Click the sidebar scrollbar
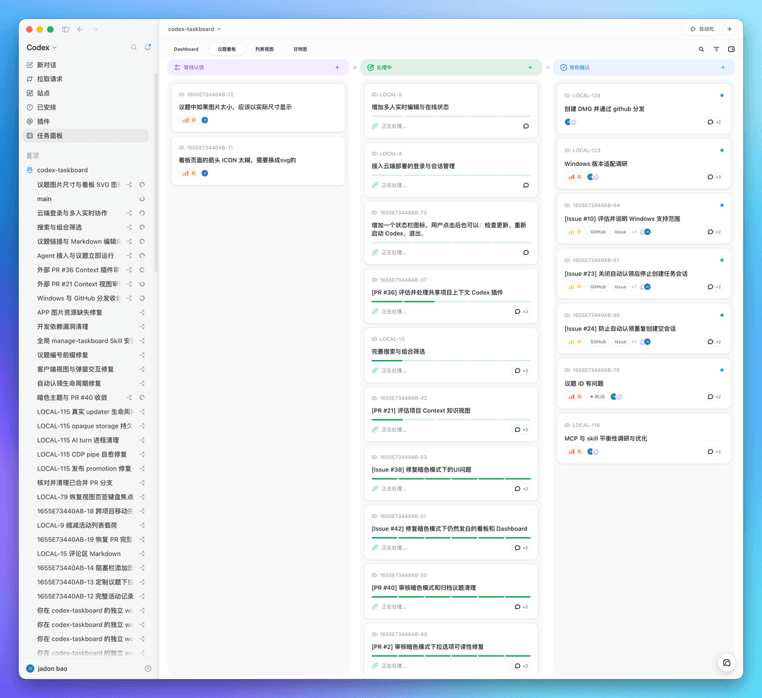The image size is (762, 698). point(156,172)
